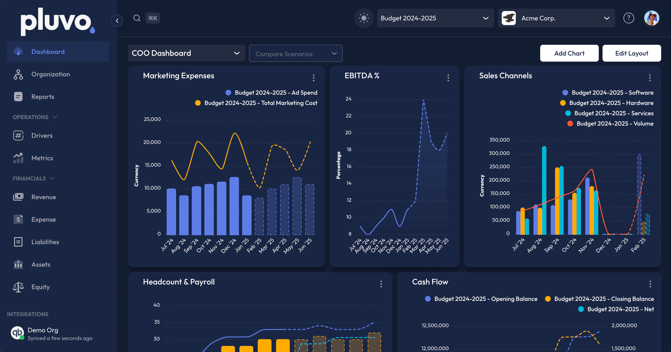This screenshot has height=352, width=671.
Task: Toggle light/dark theme sun button
Action: 363,18
